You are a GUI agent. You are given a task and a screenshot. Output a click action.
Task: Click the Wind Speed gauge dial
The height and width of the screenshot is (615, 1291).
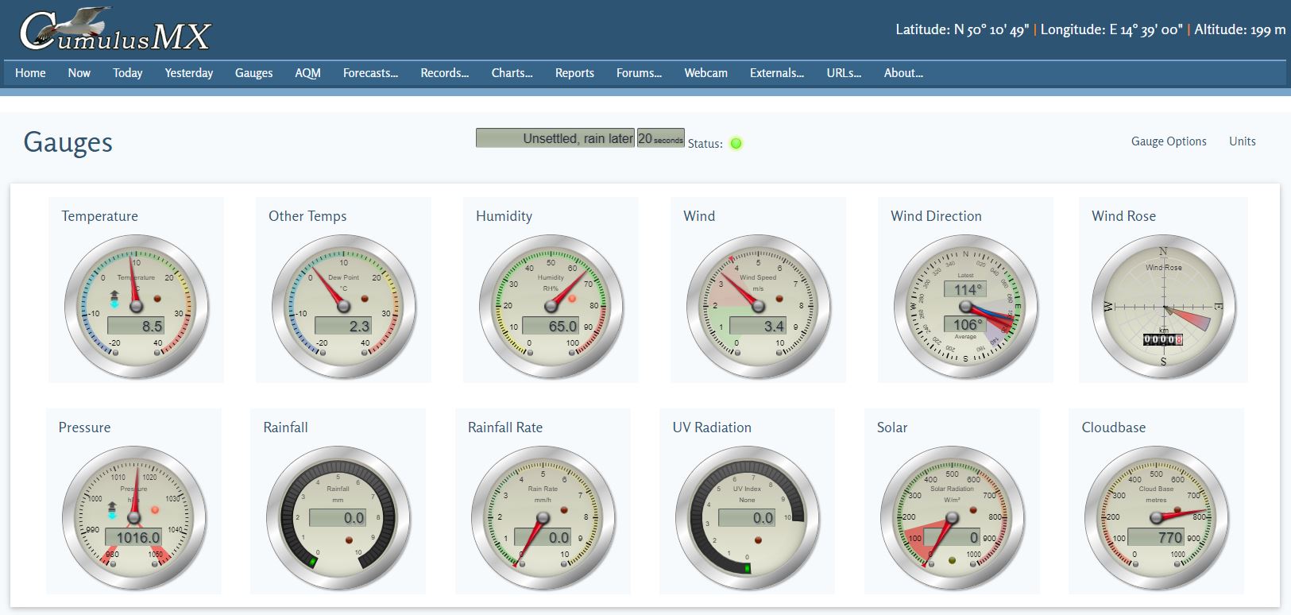pyautogui.click(x=758, y=306)
